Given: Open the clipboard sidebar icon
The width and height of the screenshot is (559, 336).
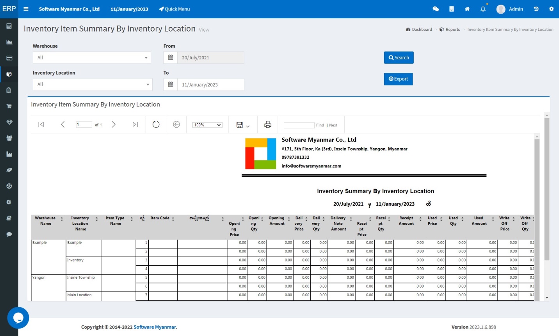Looking at the screenshot, I should click(9, 90).
